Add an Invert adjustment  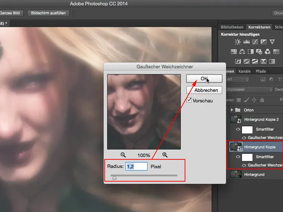point(238,61)
